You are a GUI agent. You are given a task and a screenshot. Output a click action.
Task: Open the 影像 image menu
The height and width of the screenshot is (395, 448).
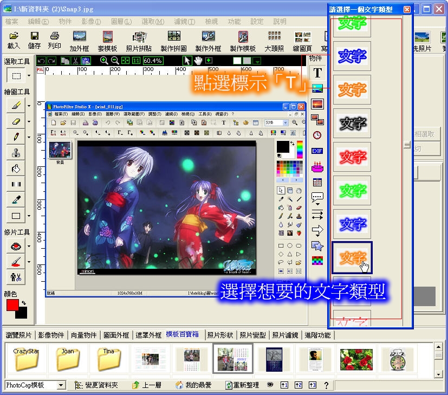coord(91,22)
